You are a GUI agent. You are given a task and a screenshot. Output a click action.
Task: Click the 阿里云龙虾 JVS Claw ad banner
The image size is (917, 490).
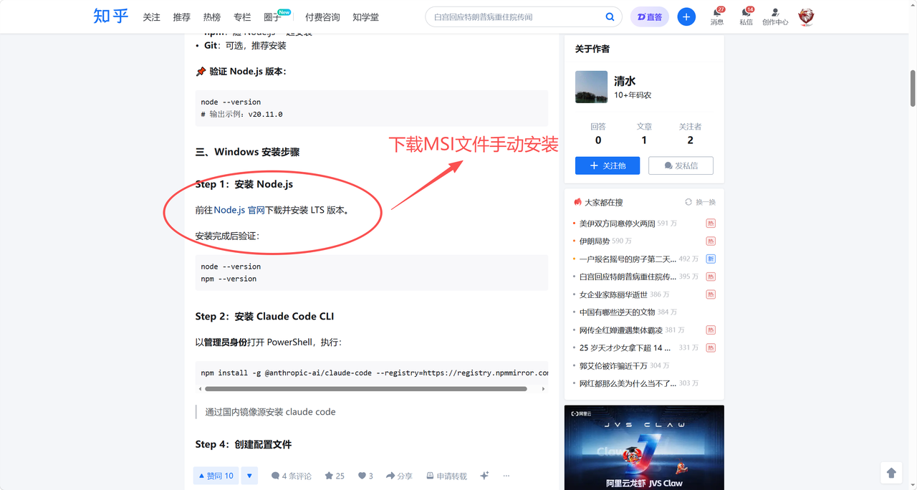tap(644, 448)
